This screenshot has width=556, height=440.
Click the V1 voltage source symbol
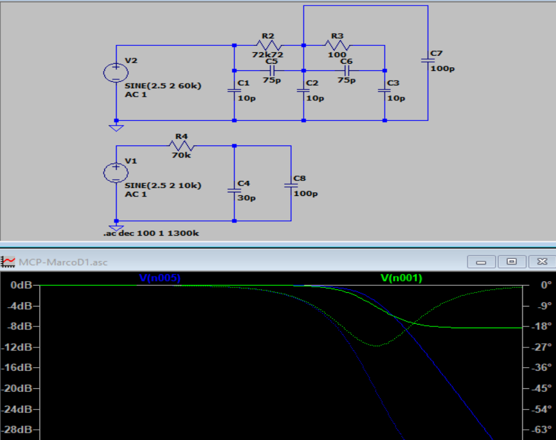(x=115, y=173)
